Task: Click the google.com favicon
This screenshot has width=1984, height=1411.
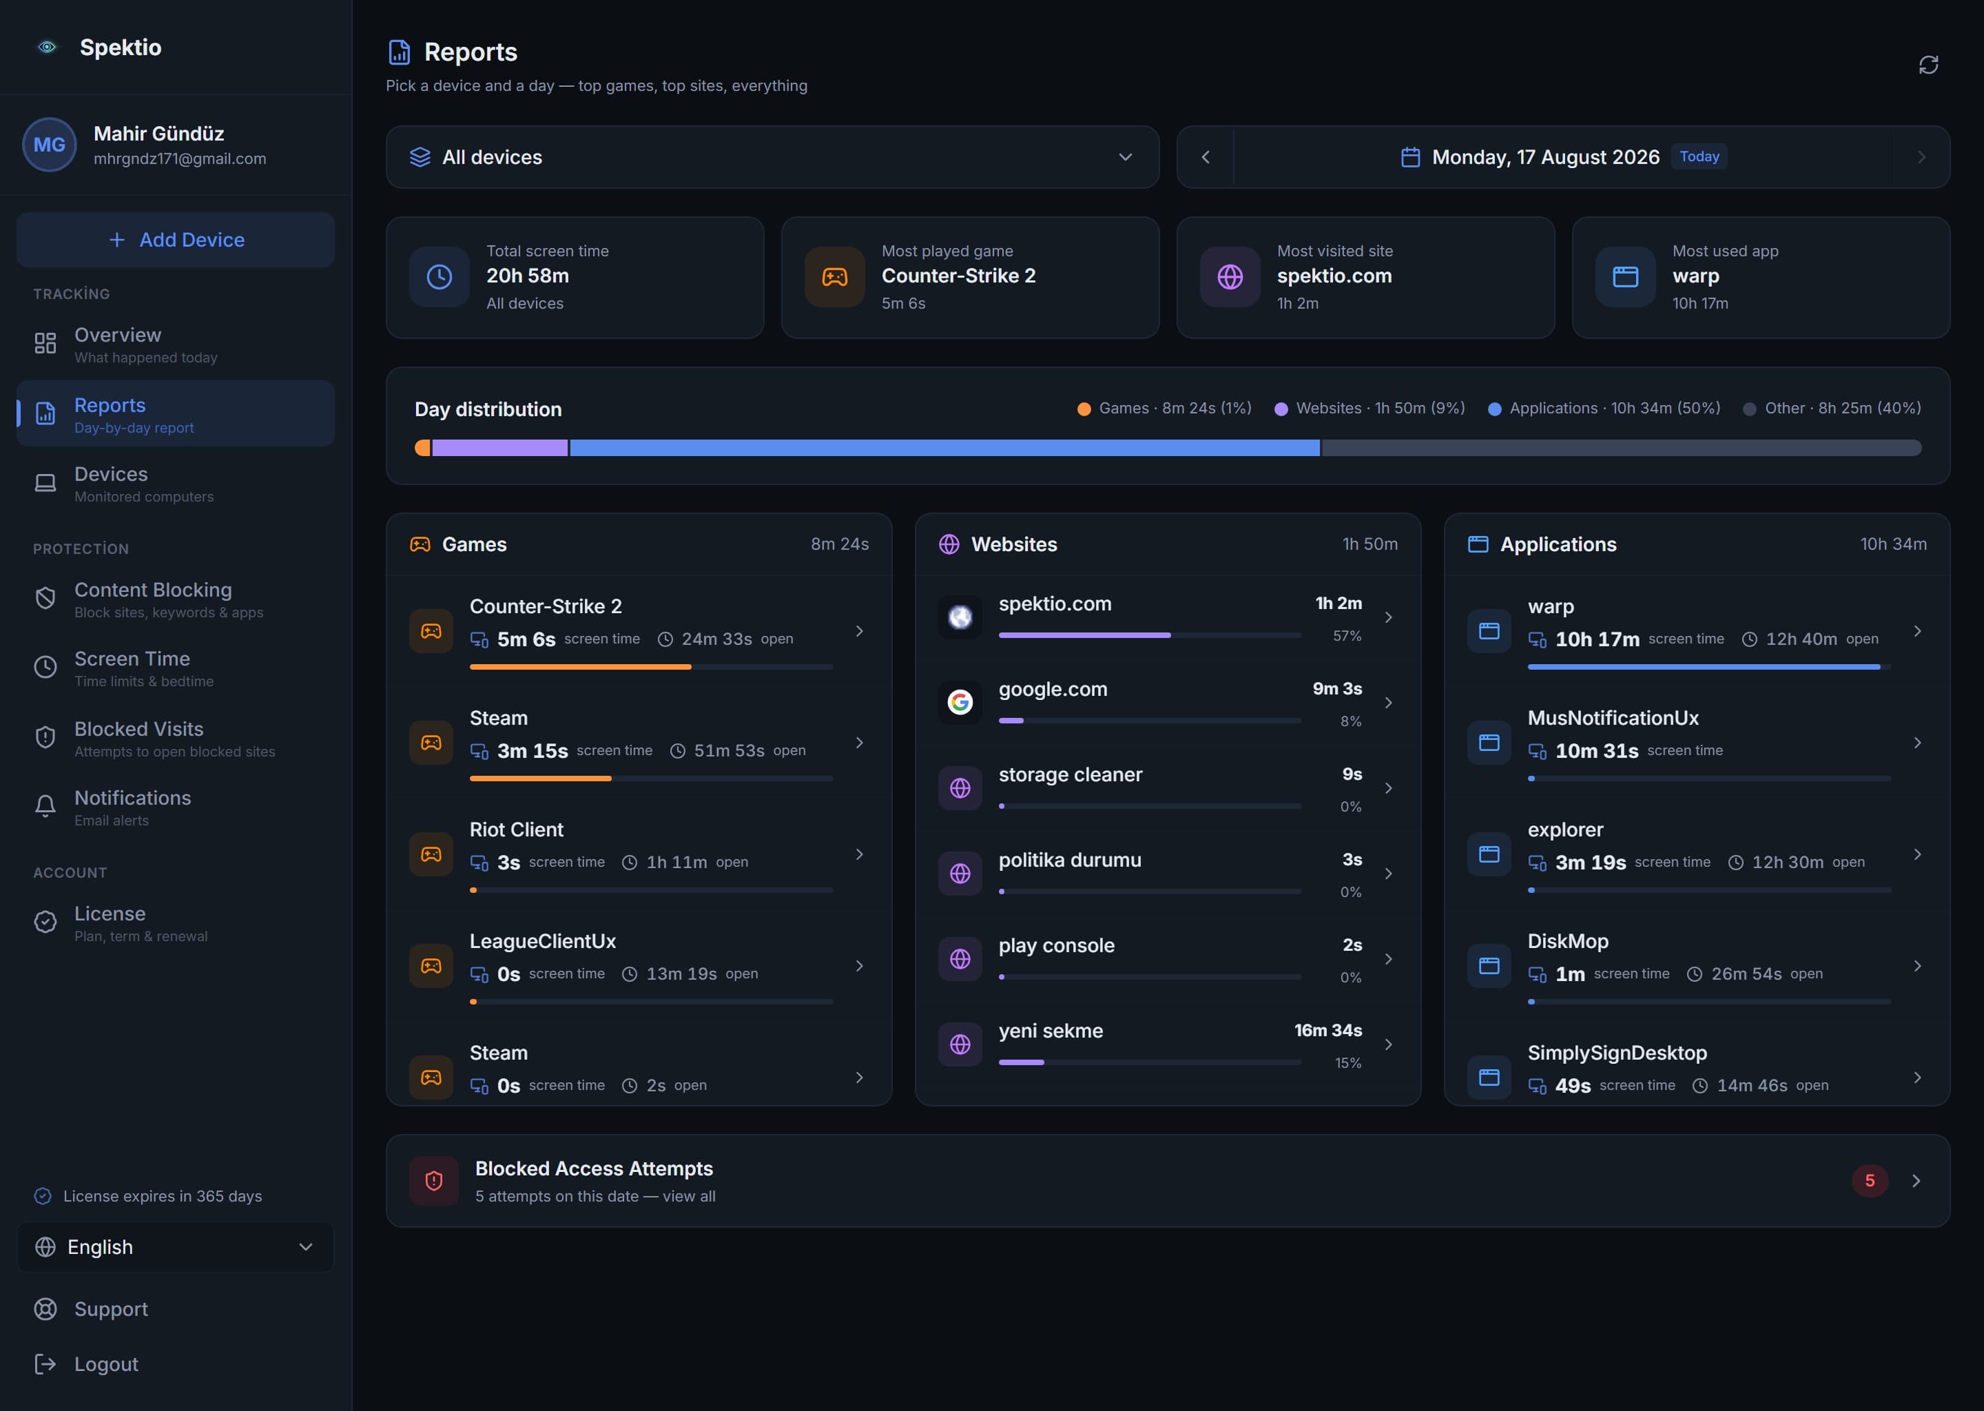Action: coord(960,702)
